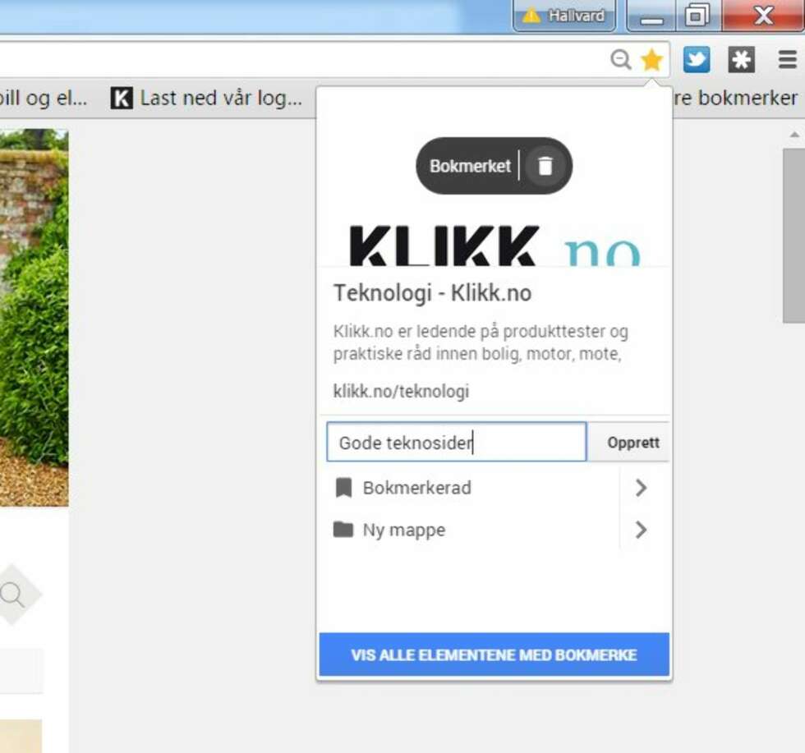Click the search magnifier diamond on page
The width and height of the screenshot is (805, 753).
click(13, 595)
